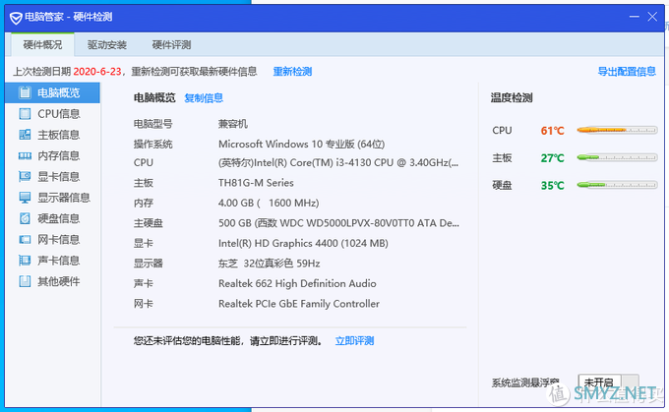Open the 其他硬件 sidebar icon

click(25, 281)
